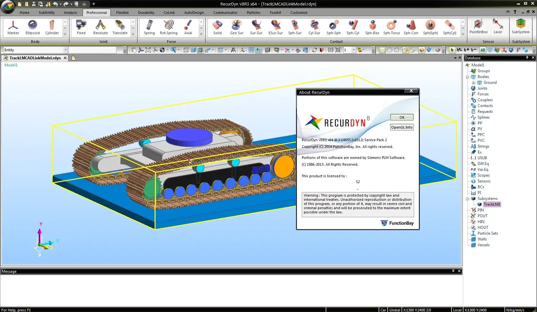The height and width of the screenshot is (312, 537).
Task: Expand the Ground body node
Action: [x=473, y=83]
